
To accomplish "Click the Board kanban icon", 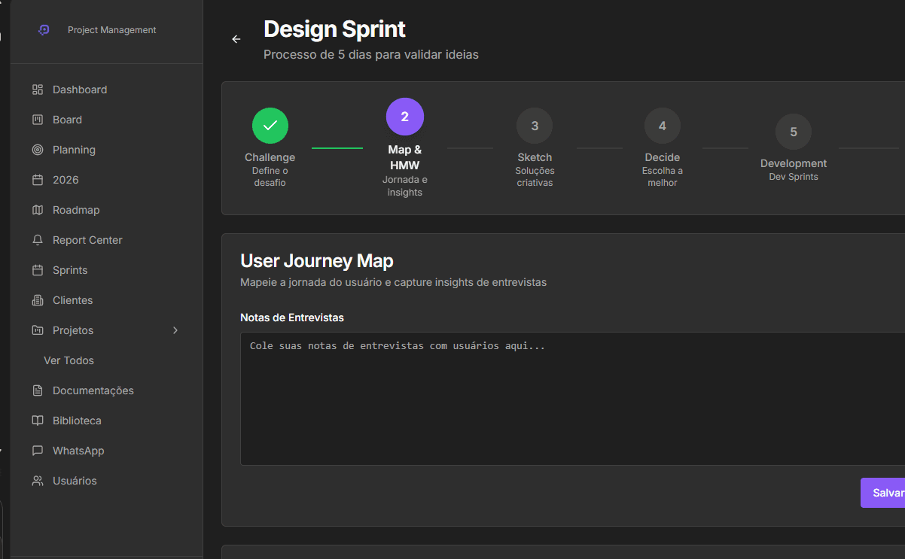I will point(38,120).
